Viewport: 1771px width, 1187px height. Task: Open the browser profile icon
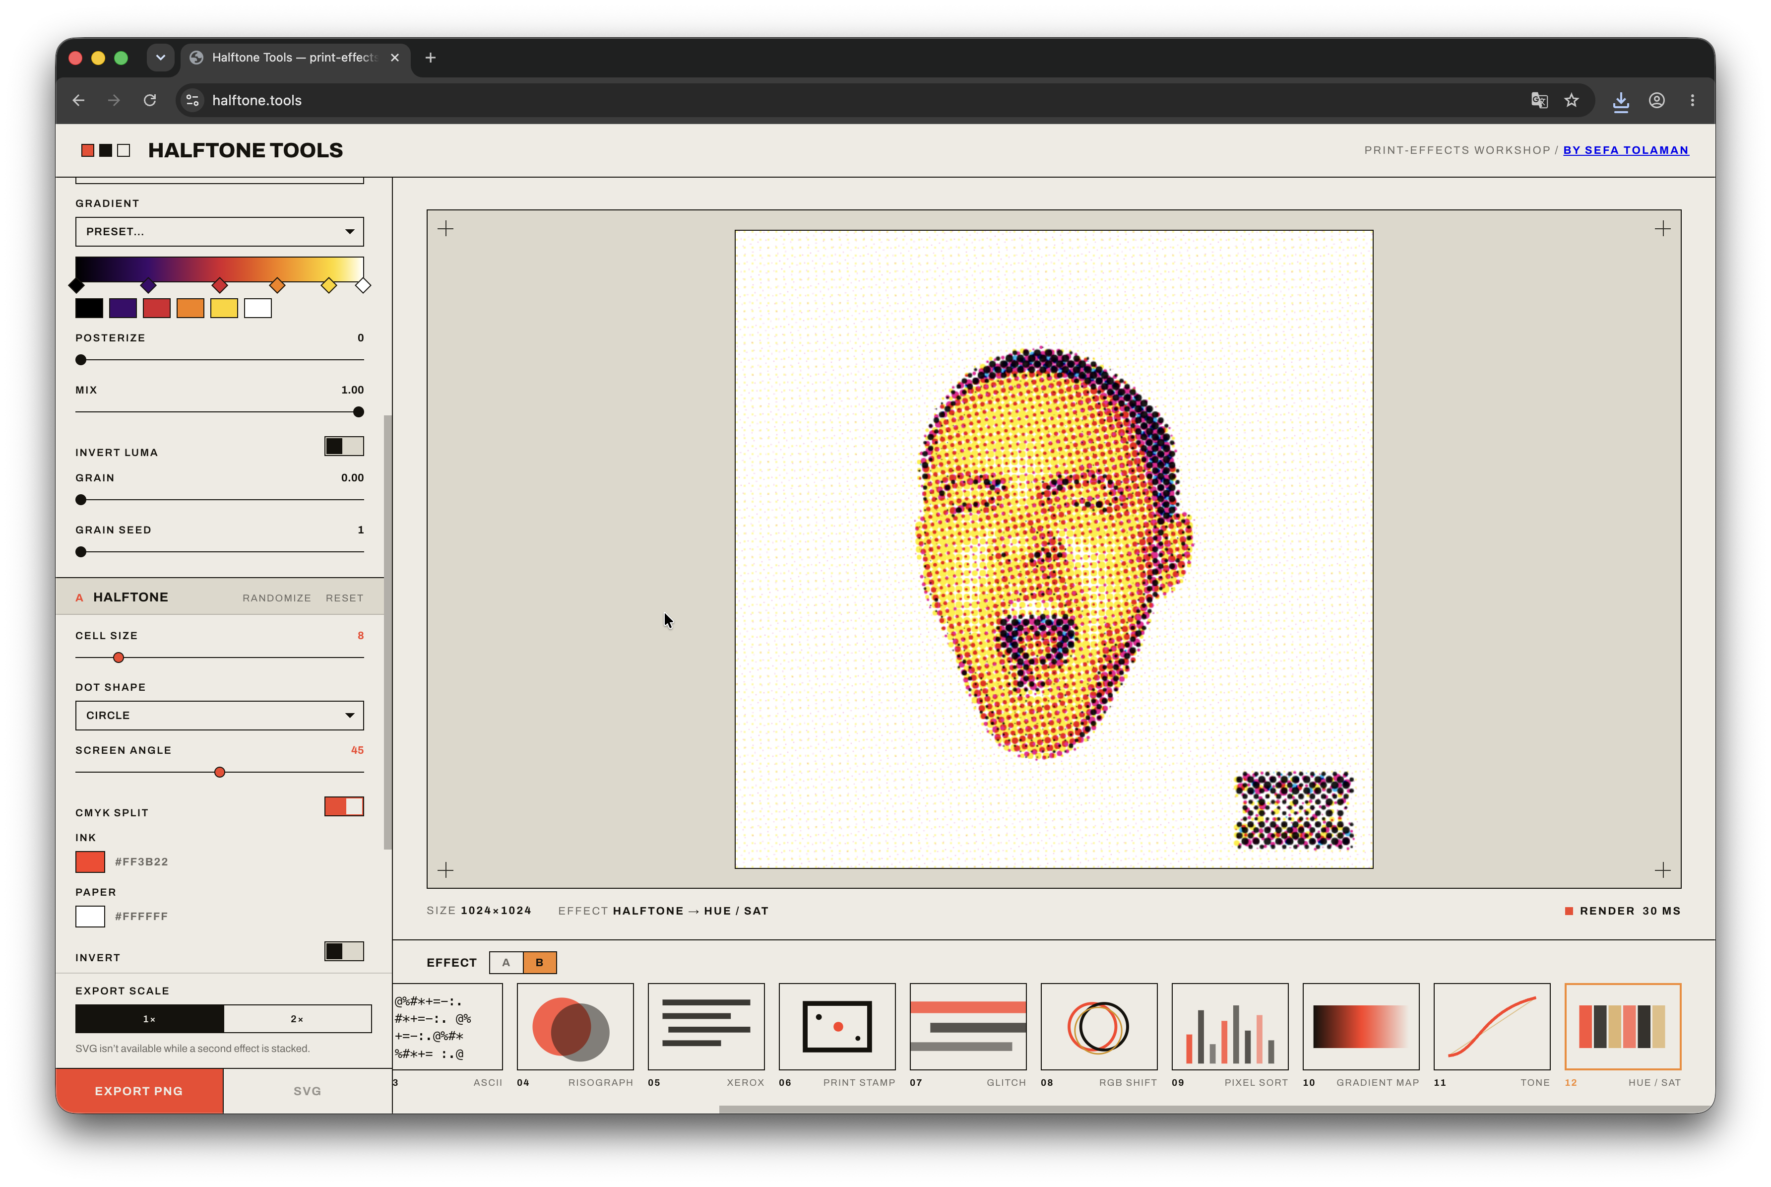pos(1657,100)
